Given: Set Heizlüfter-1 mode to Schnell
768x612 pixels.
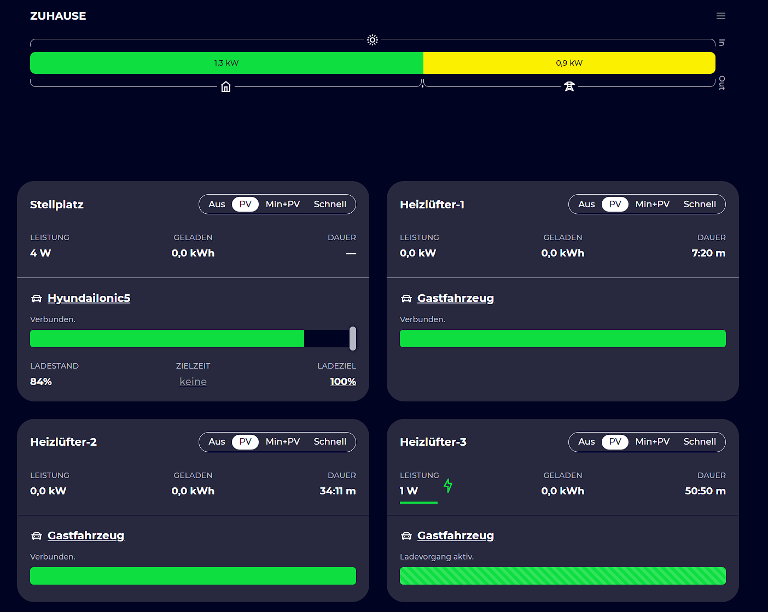Looking at the screenshot, I should point(700,204).
